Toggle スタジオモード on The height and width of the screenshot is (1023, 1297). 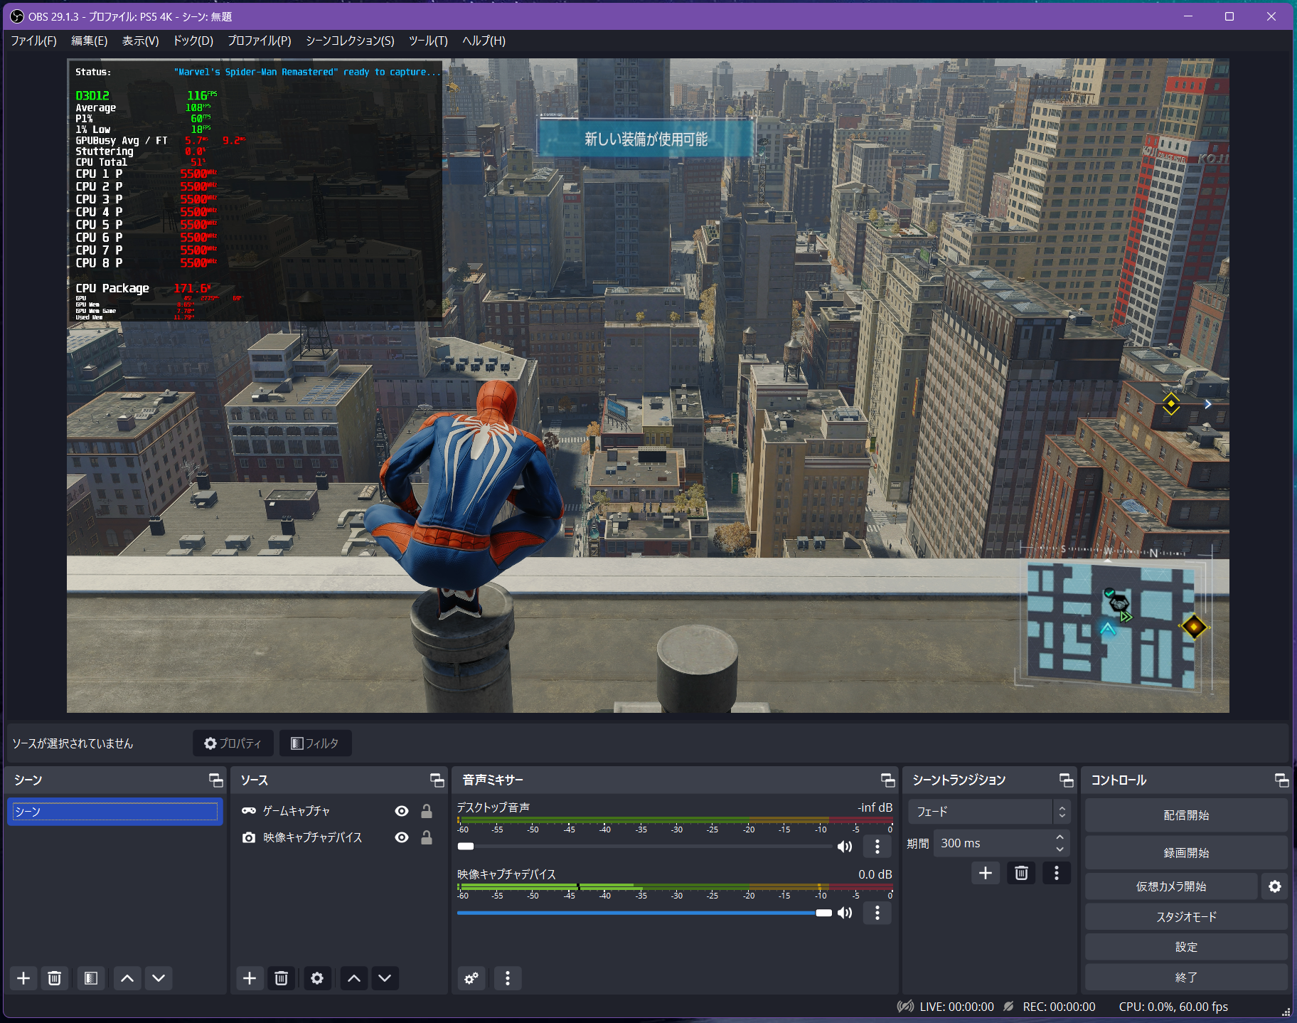[1185, 917]
